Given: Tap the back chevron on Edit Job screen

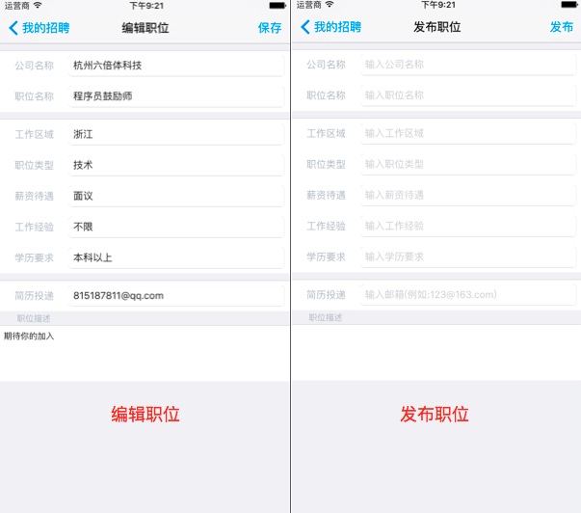Looking at the screenshot, I should (x=13, y=28).
